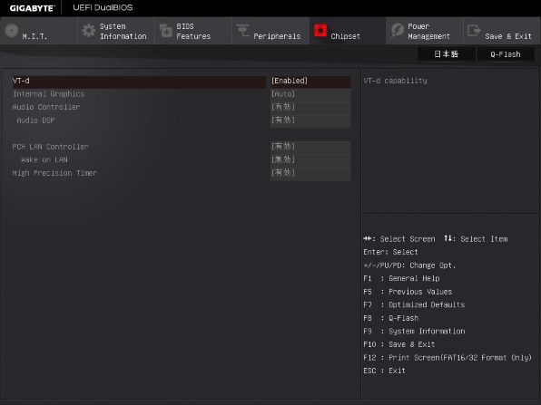
Task: Click the ESC Exit hint
Action: click(x=384, y=371)
